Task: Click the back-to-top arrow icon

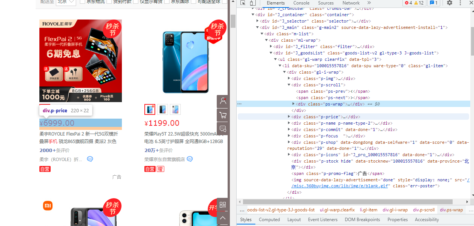Action: pos(223,218)
